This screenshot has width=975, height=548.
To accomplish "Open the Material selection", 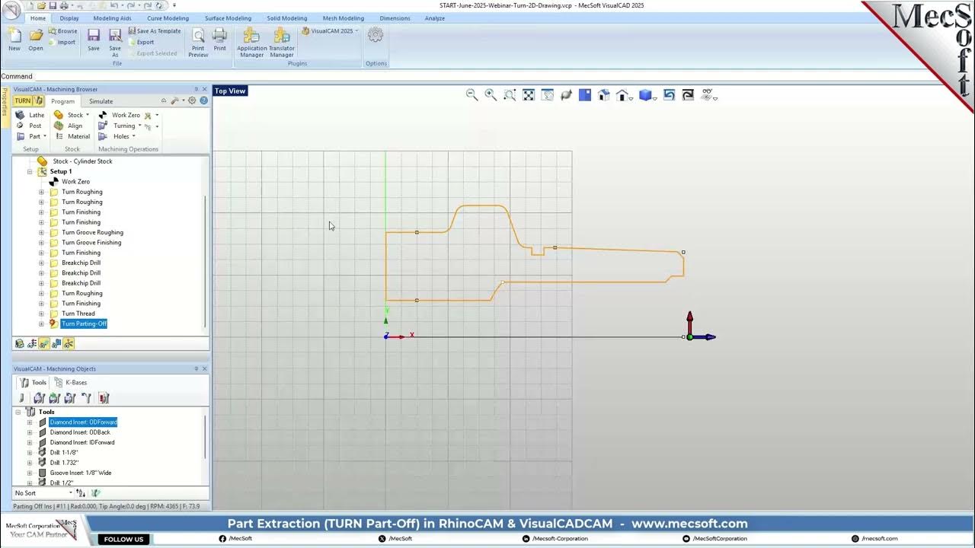I will (x=72, y=136).
